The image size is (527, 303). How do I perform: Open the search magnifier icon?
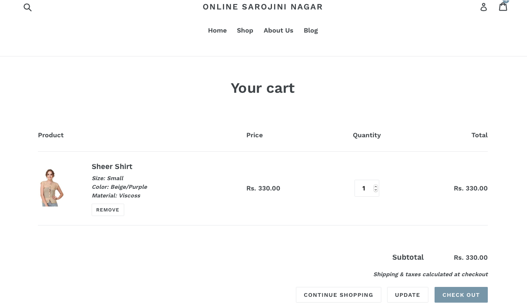[x=28, y=7]
